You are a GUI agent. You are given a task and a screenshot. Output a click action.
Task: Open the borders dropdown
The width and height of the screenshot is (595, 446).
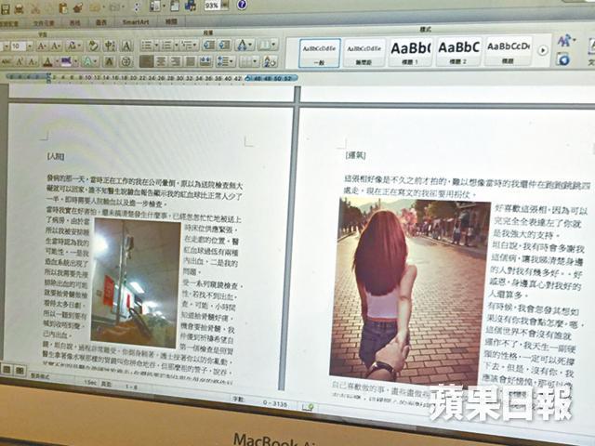click(249, 61)
